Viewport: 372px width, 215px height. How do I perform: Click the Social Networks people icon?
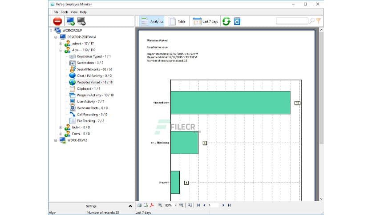pyautogui.click(x=73, y=69)
